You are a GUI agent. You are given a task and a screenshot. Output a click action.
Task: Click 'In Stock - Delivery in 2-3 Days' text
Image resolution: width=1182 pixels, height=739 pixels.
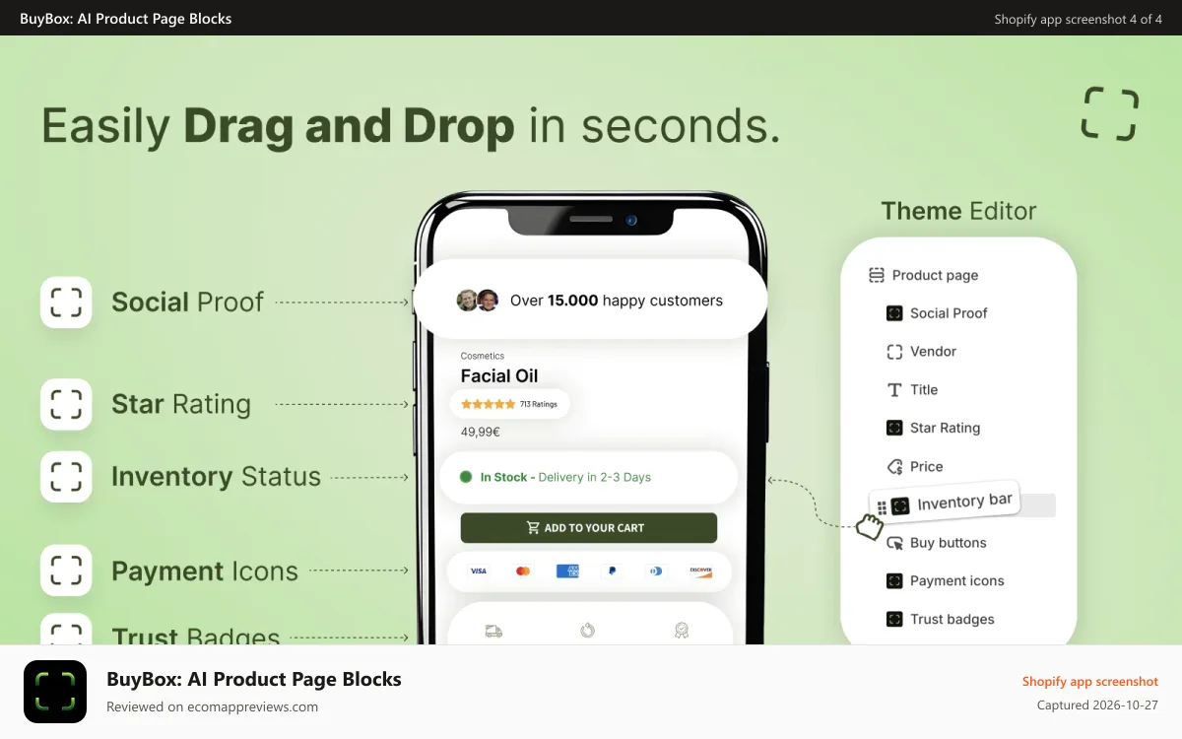pos(565,477)
